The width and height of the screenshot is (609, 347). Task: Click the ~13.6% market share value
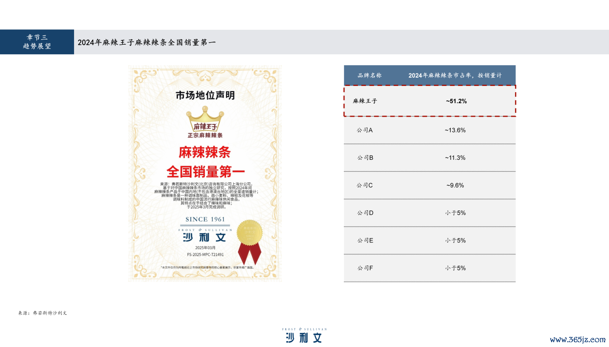click(x=455, y=130)
